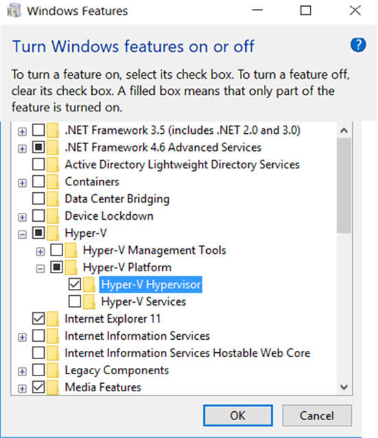This screenshot has width=378, height=438.
Task: Collapse the Hyper-V tree node
Action: [x=22, y=234]
